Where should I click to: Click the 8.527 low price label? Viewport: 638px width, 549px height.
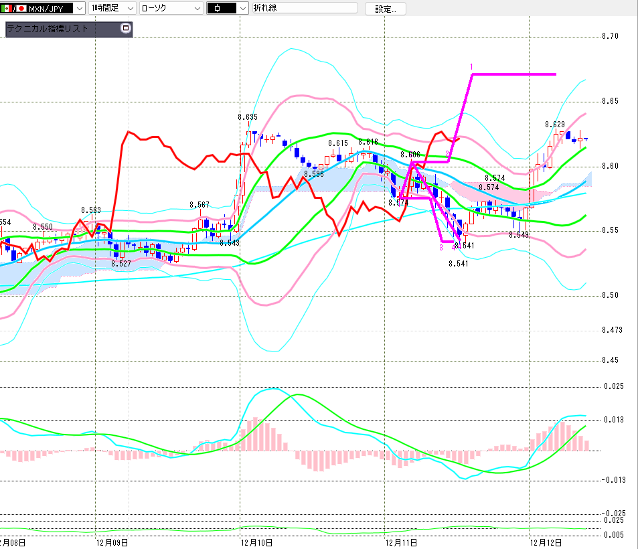tap(121, 264)
